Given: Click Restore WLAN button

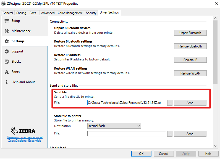Looking at the screenshot, I should tap(190, 73).
